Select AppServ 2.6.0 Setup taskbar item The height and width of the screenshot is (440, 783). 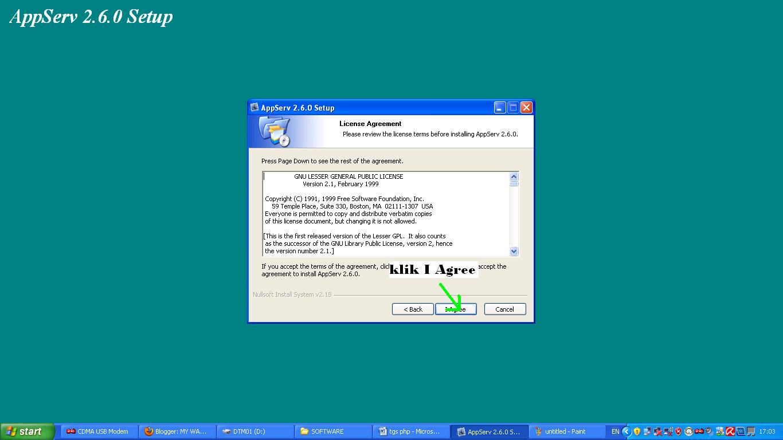click(489, 431)
